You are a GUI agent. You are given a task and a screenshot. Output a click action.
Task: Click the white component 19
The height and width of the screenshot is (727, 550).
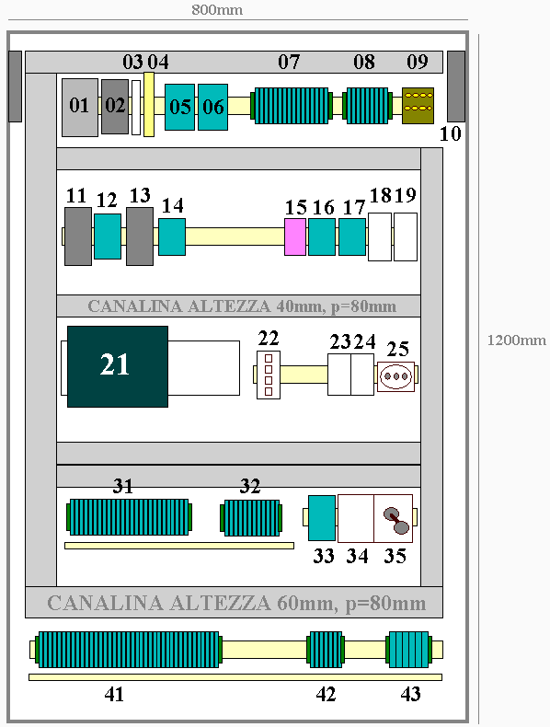point(406,237)
